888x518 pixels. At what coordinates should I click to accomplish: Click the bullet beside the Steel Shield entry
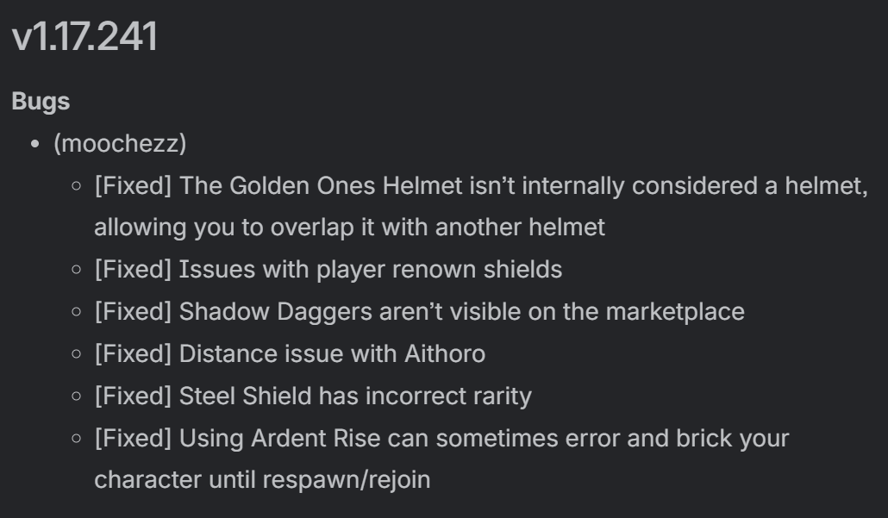click(76, 397)
